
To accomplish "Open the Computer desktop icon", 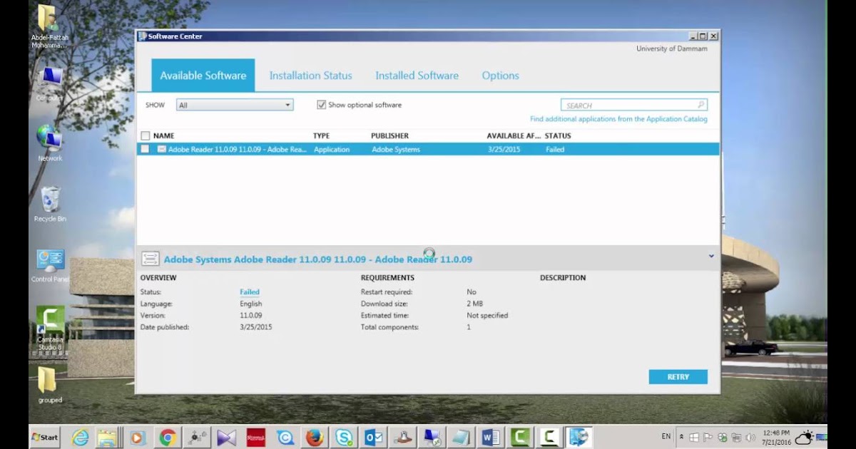I will 49,84.
